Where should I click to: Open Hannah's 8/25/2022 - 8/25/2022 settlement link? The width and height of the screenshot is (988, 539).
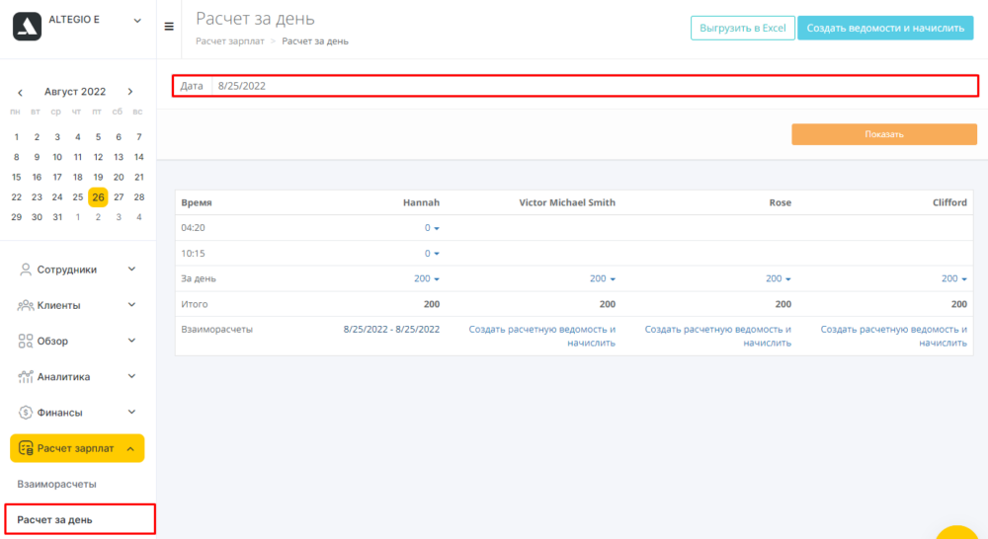[x=391, y=330]
